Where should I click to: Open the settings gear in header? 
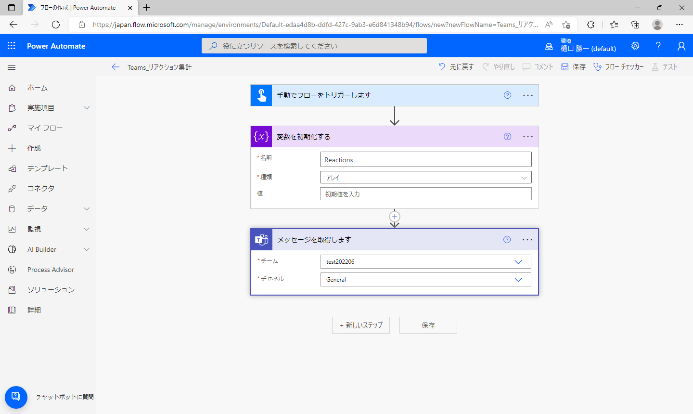(x=635, y=46)
